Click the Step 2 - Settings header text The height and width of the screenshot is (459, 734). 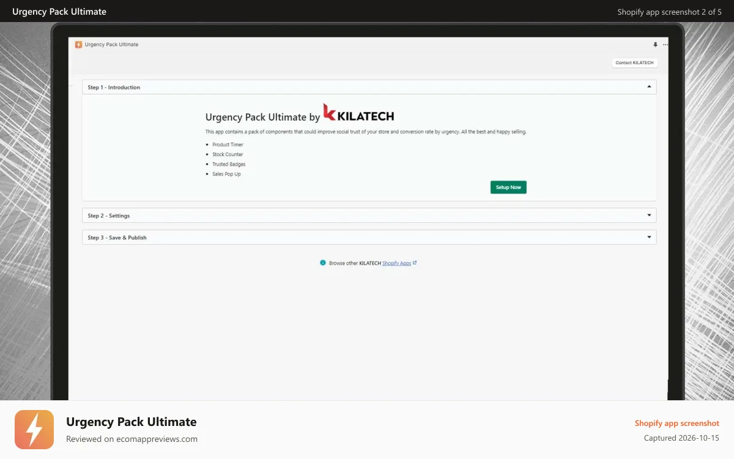click(x=109, y=216)
